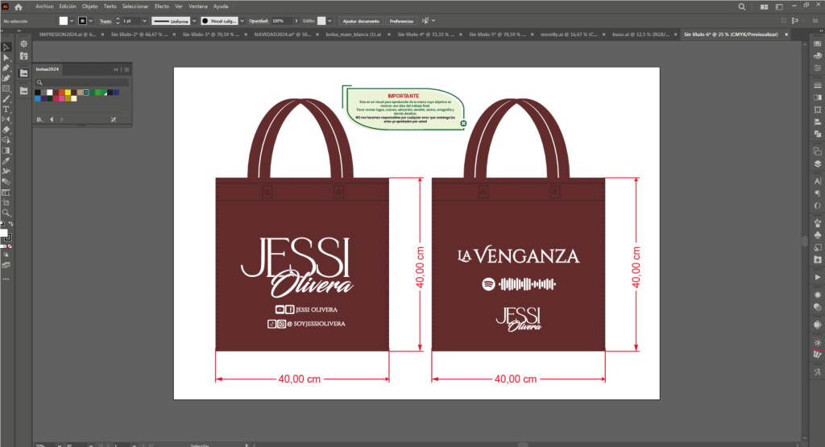Open the bolsas2024 panel menu
Image resolution: width=825 pixels, height=447 pixels.
[126, 69]
